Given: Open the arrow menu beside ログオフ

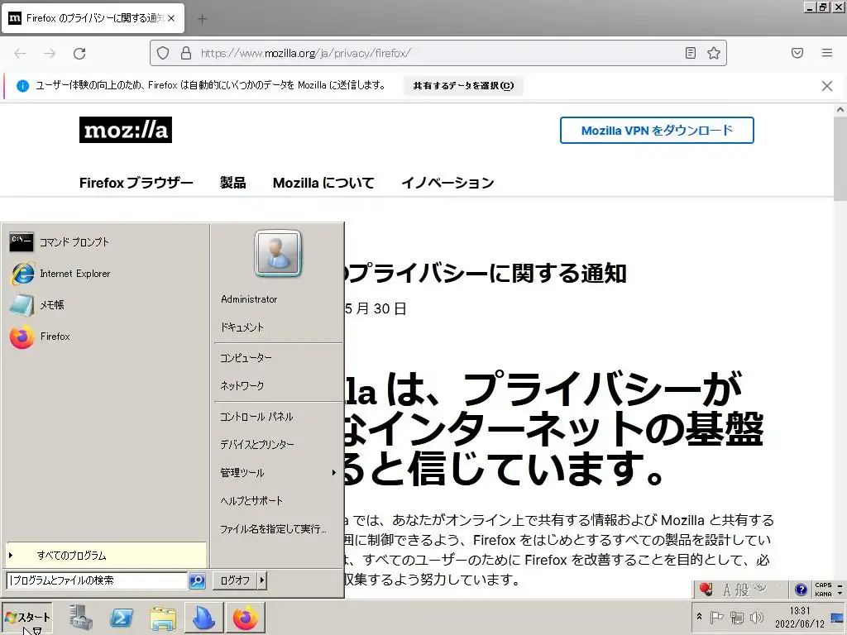Looking at the screenshot, I should point(262,580).
